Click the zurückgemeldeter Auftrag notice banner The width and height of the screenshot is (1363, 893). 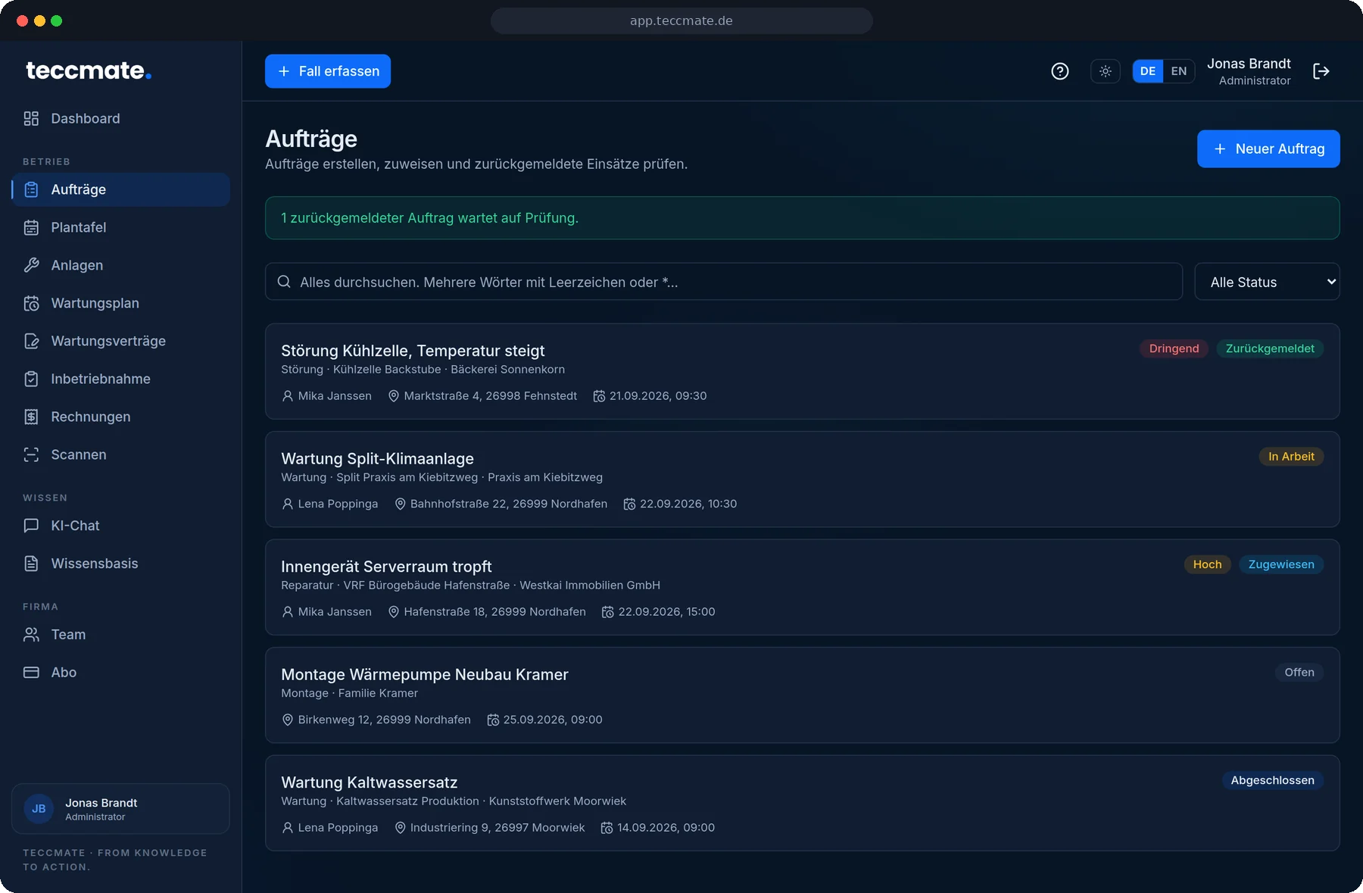coord(802,218)
